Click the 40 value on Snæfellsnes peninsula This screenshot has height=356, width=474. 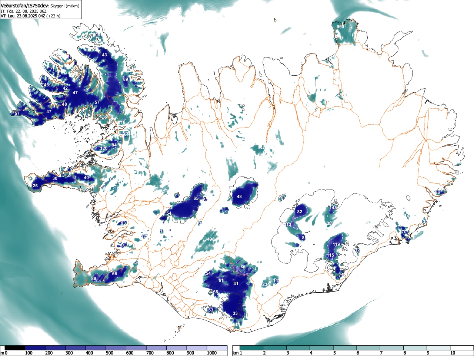(86, 178)
